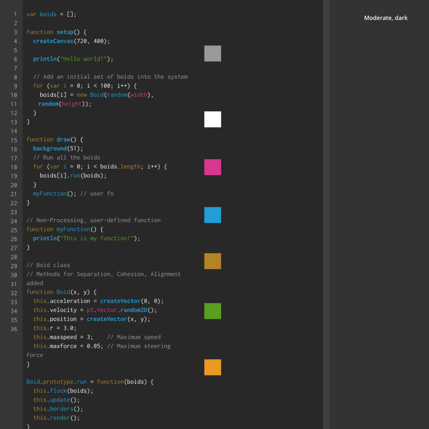Select the magenta color swatch
This screenshot has height=429, width=429.
point(213,167)
